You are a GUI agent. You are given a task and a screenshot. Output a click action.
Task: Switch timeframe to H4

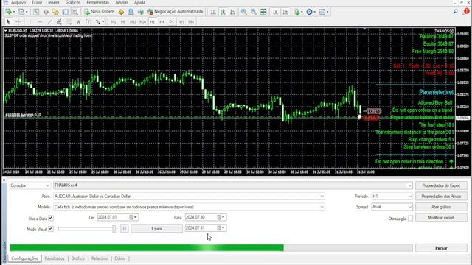coord(162,21)
